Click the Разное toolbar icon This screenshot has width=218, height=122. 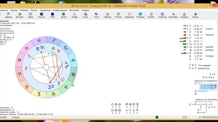click(118, 15)
